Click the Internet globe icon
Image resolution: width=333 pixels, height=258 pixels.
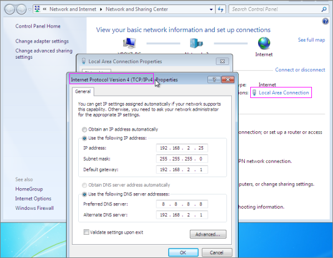pos(264,44)
